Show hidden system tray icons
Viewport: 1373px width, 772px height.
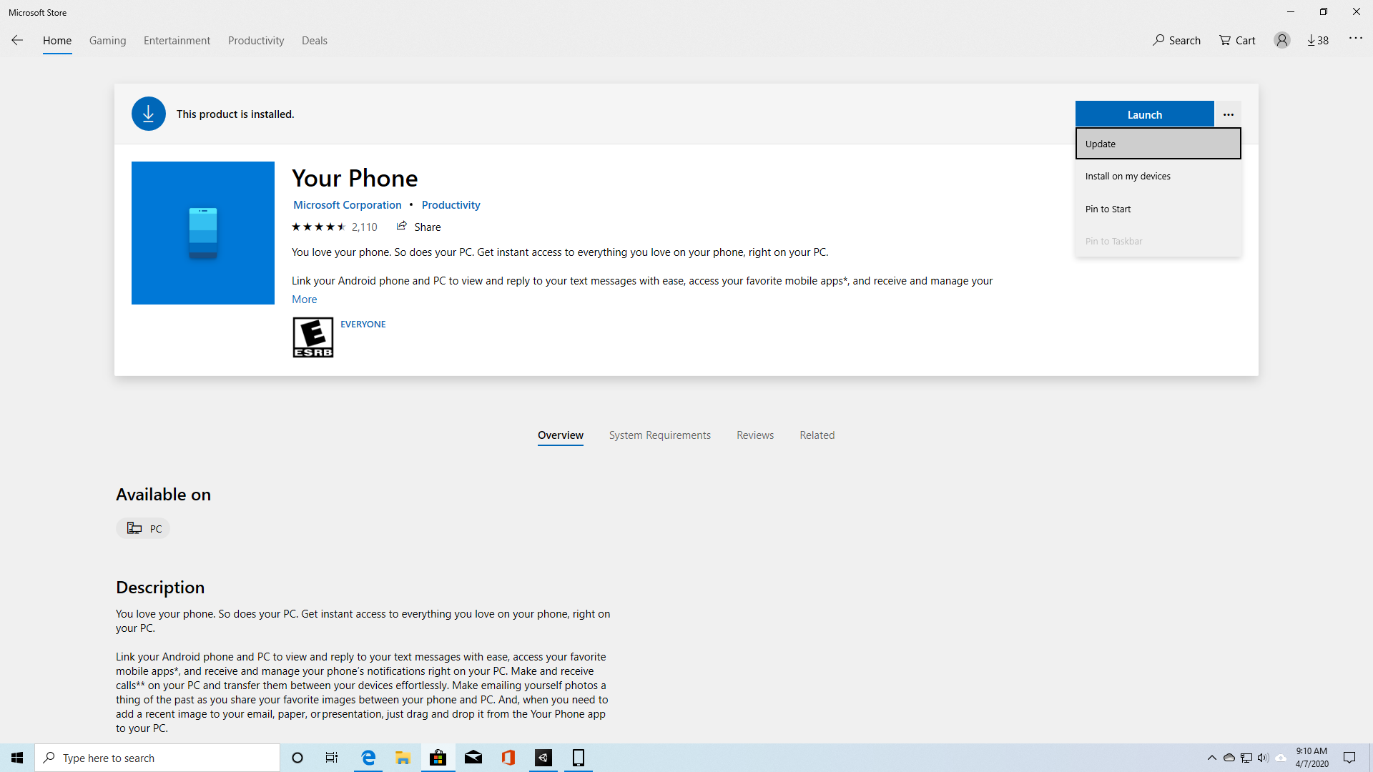coord(1211,758)
